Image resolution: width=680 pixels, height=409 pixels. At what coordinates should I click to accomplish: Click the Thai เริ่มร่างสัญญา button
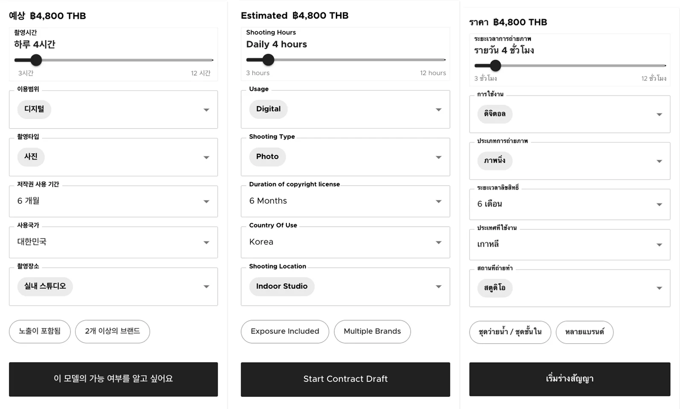pyautogui.click(x=569, y=379)
